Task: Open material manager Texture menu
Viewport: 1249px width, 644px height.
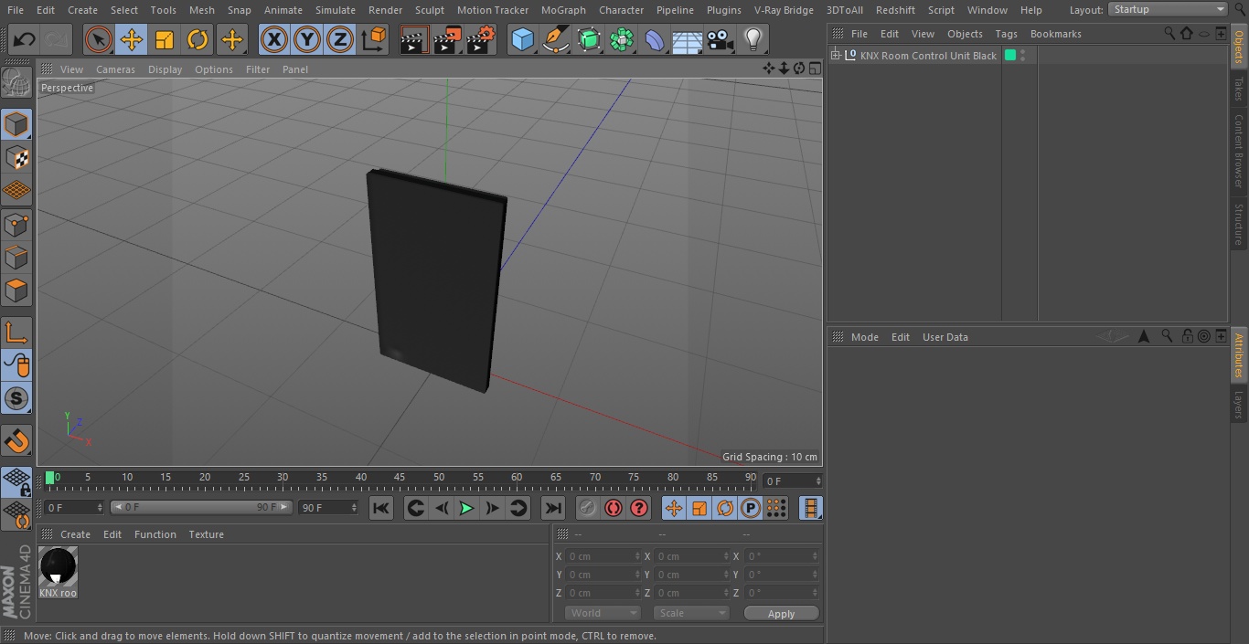Action: pyautogui.click(x=206, y=534)
